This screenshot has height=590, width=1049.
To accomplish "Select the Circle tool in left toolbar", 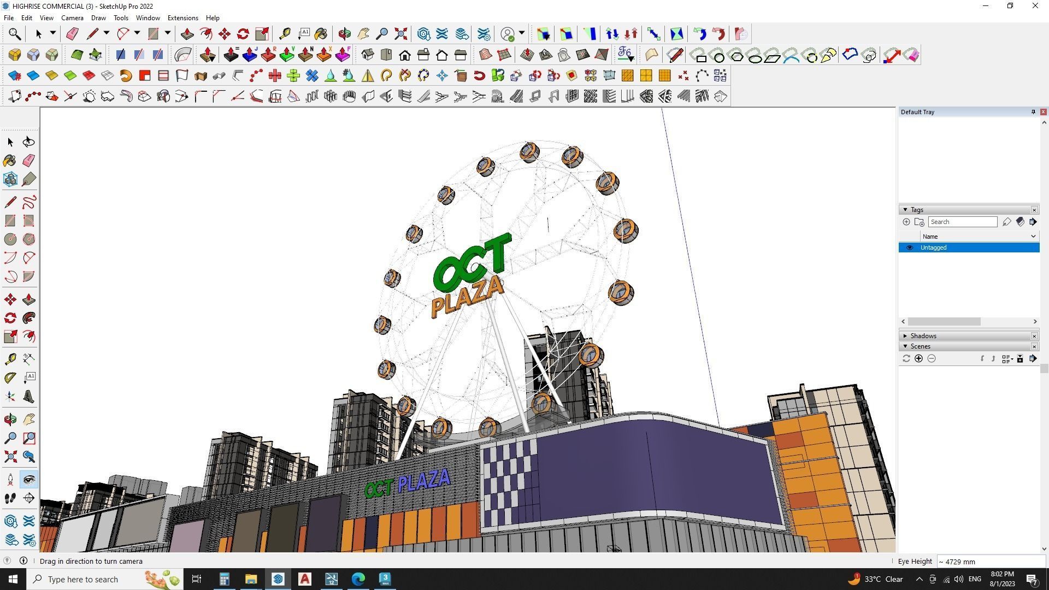I will (10, 239).
